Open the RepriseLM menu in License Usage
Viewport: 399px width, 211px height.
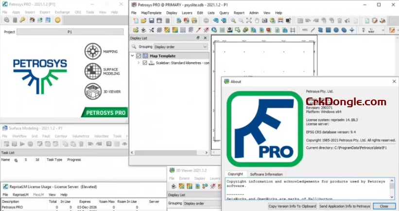[20, 194]
